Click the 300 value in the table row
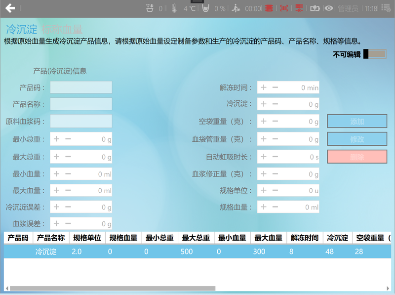The width and height of the screenshot is (395, 295). (x=259, y=252)
